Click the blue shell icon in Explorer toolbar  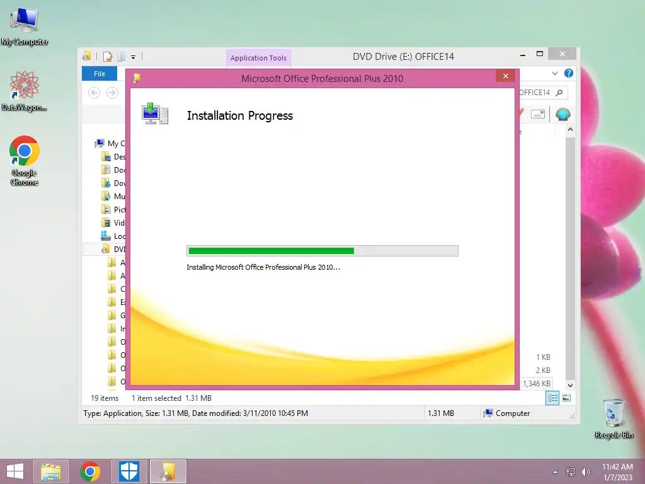562,114
